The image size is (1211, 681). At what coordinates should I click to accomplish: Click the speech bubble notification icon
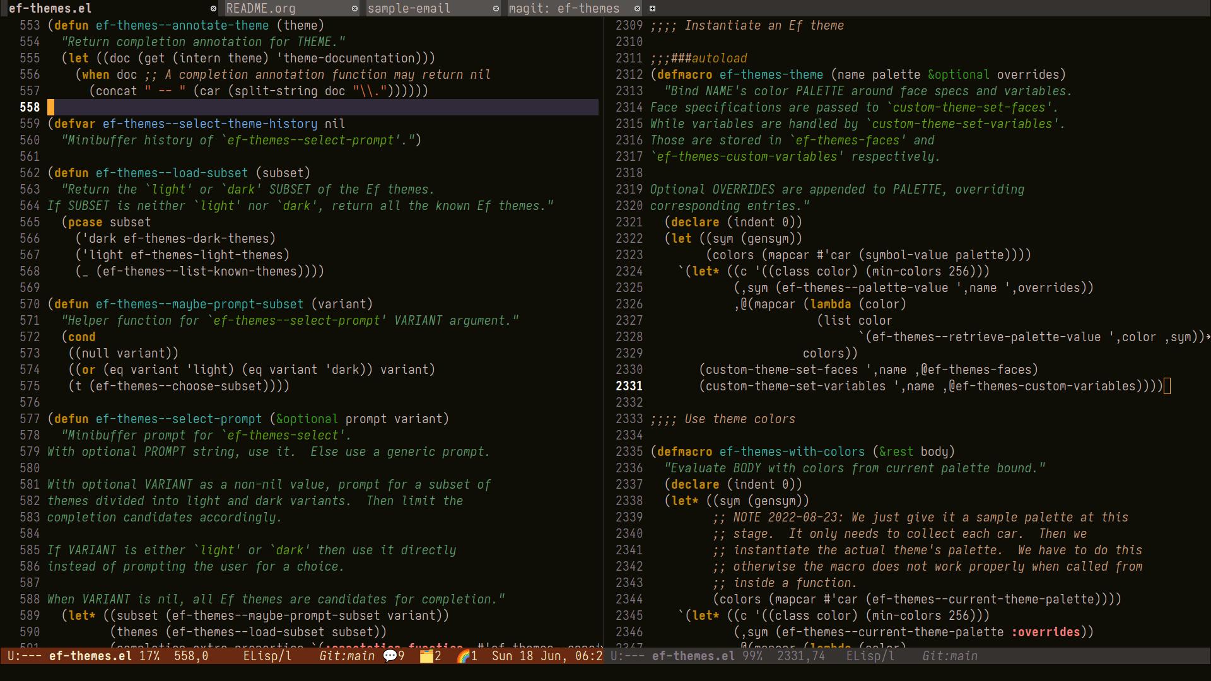pyautogui.click(x=390, y=656)
